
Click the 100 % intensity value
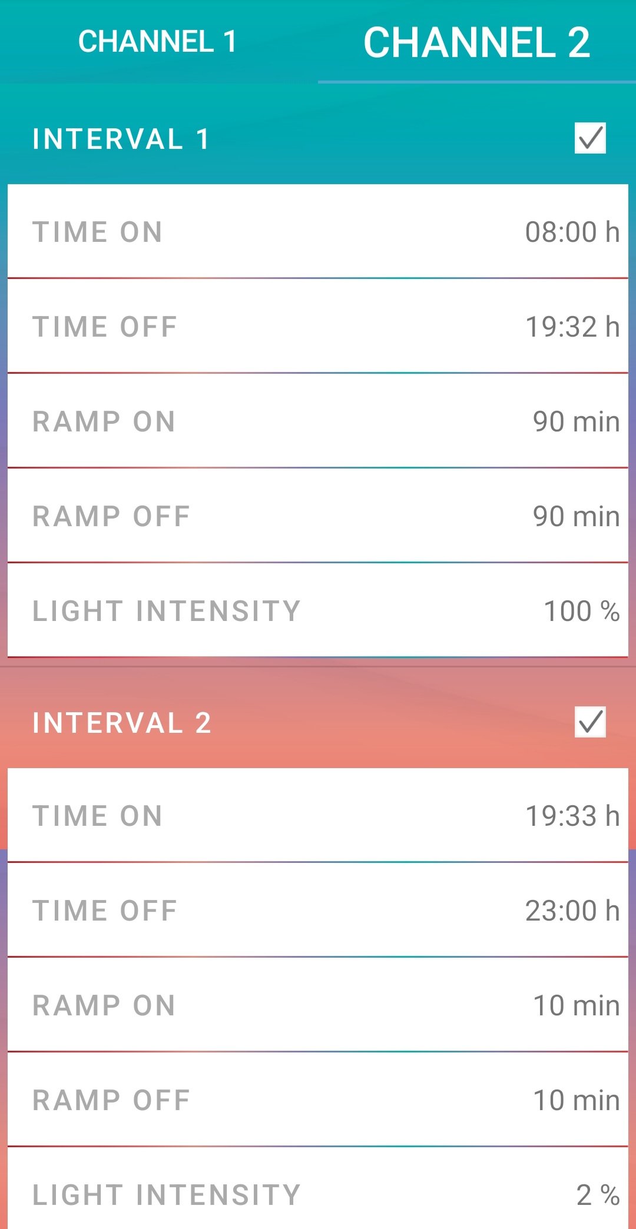[x=581, y=611]
